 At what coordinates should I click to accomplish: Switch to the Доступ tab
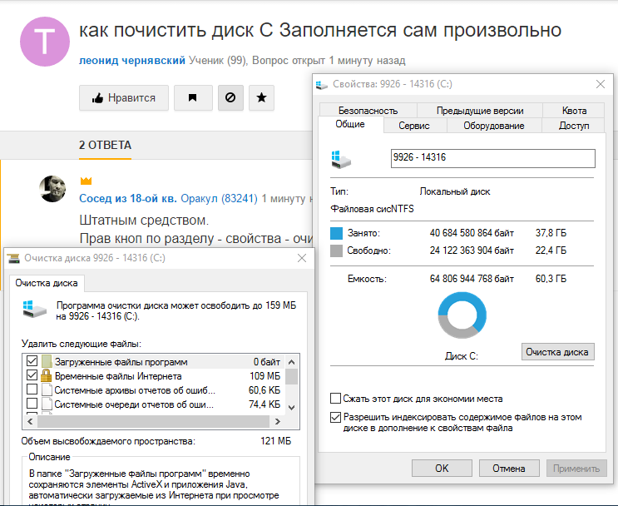tap(573, 126)
